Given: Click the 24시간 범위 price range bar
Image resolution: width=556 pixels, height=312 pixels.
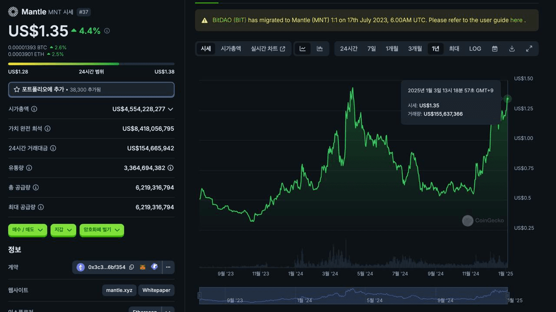Looking at the screenshot, I should click(91, 64).
